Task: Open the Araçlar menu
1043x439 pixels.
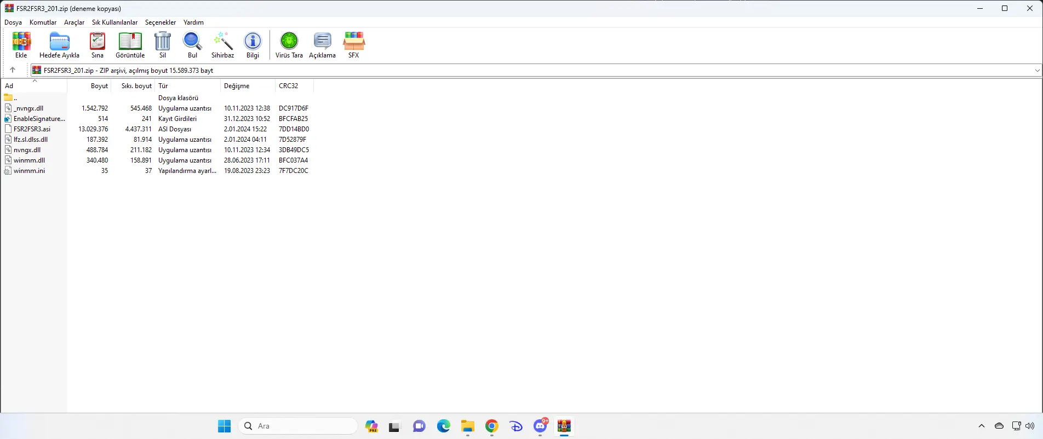Action: pos(74,22)
